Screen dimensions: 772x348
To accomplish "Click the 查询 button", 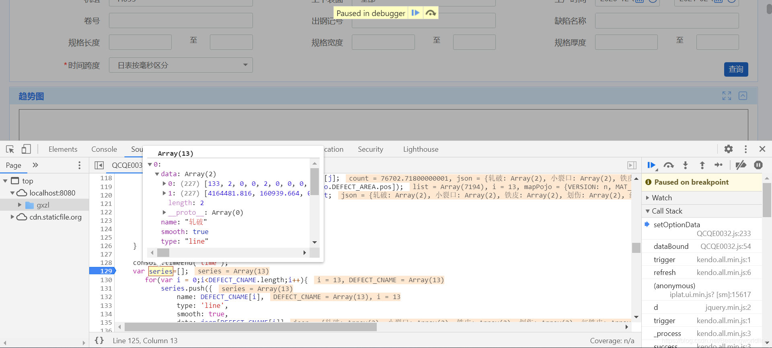I will pyautogui.click(x=736, y=69).
